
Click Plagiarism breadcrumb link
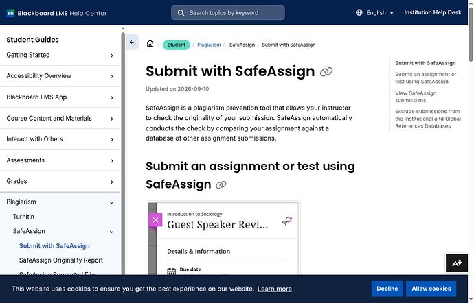(209, 45)
